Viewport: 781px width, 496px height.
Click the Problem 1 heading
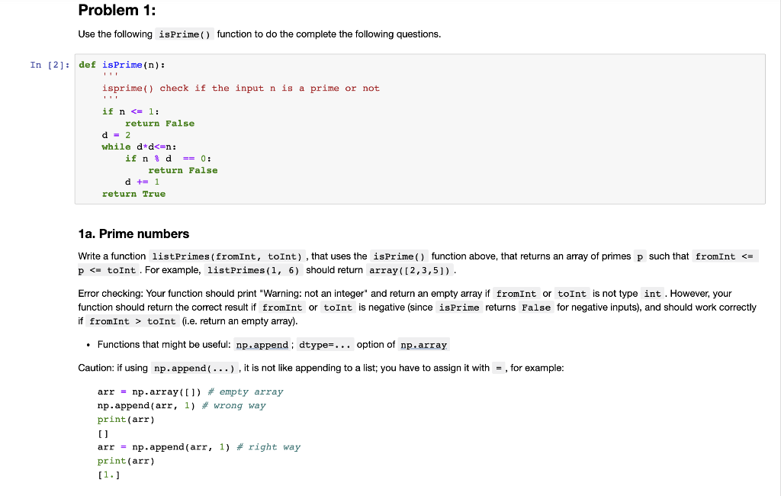(x=116, y=10)
